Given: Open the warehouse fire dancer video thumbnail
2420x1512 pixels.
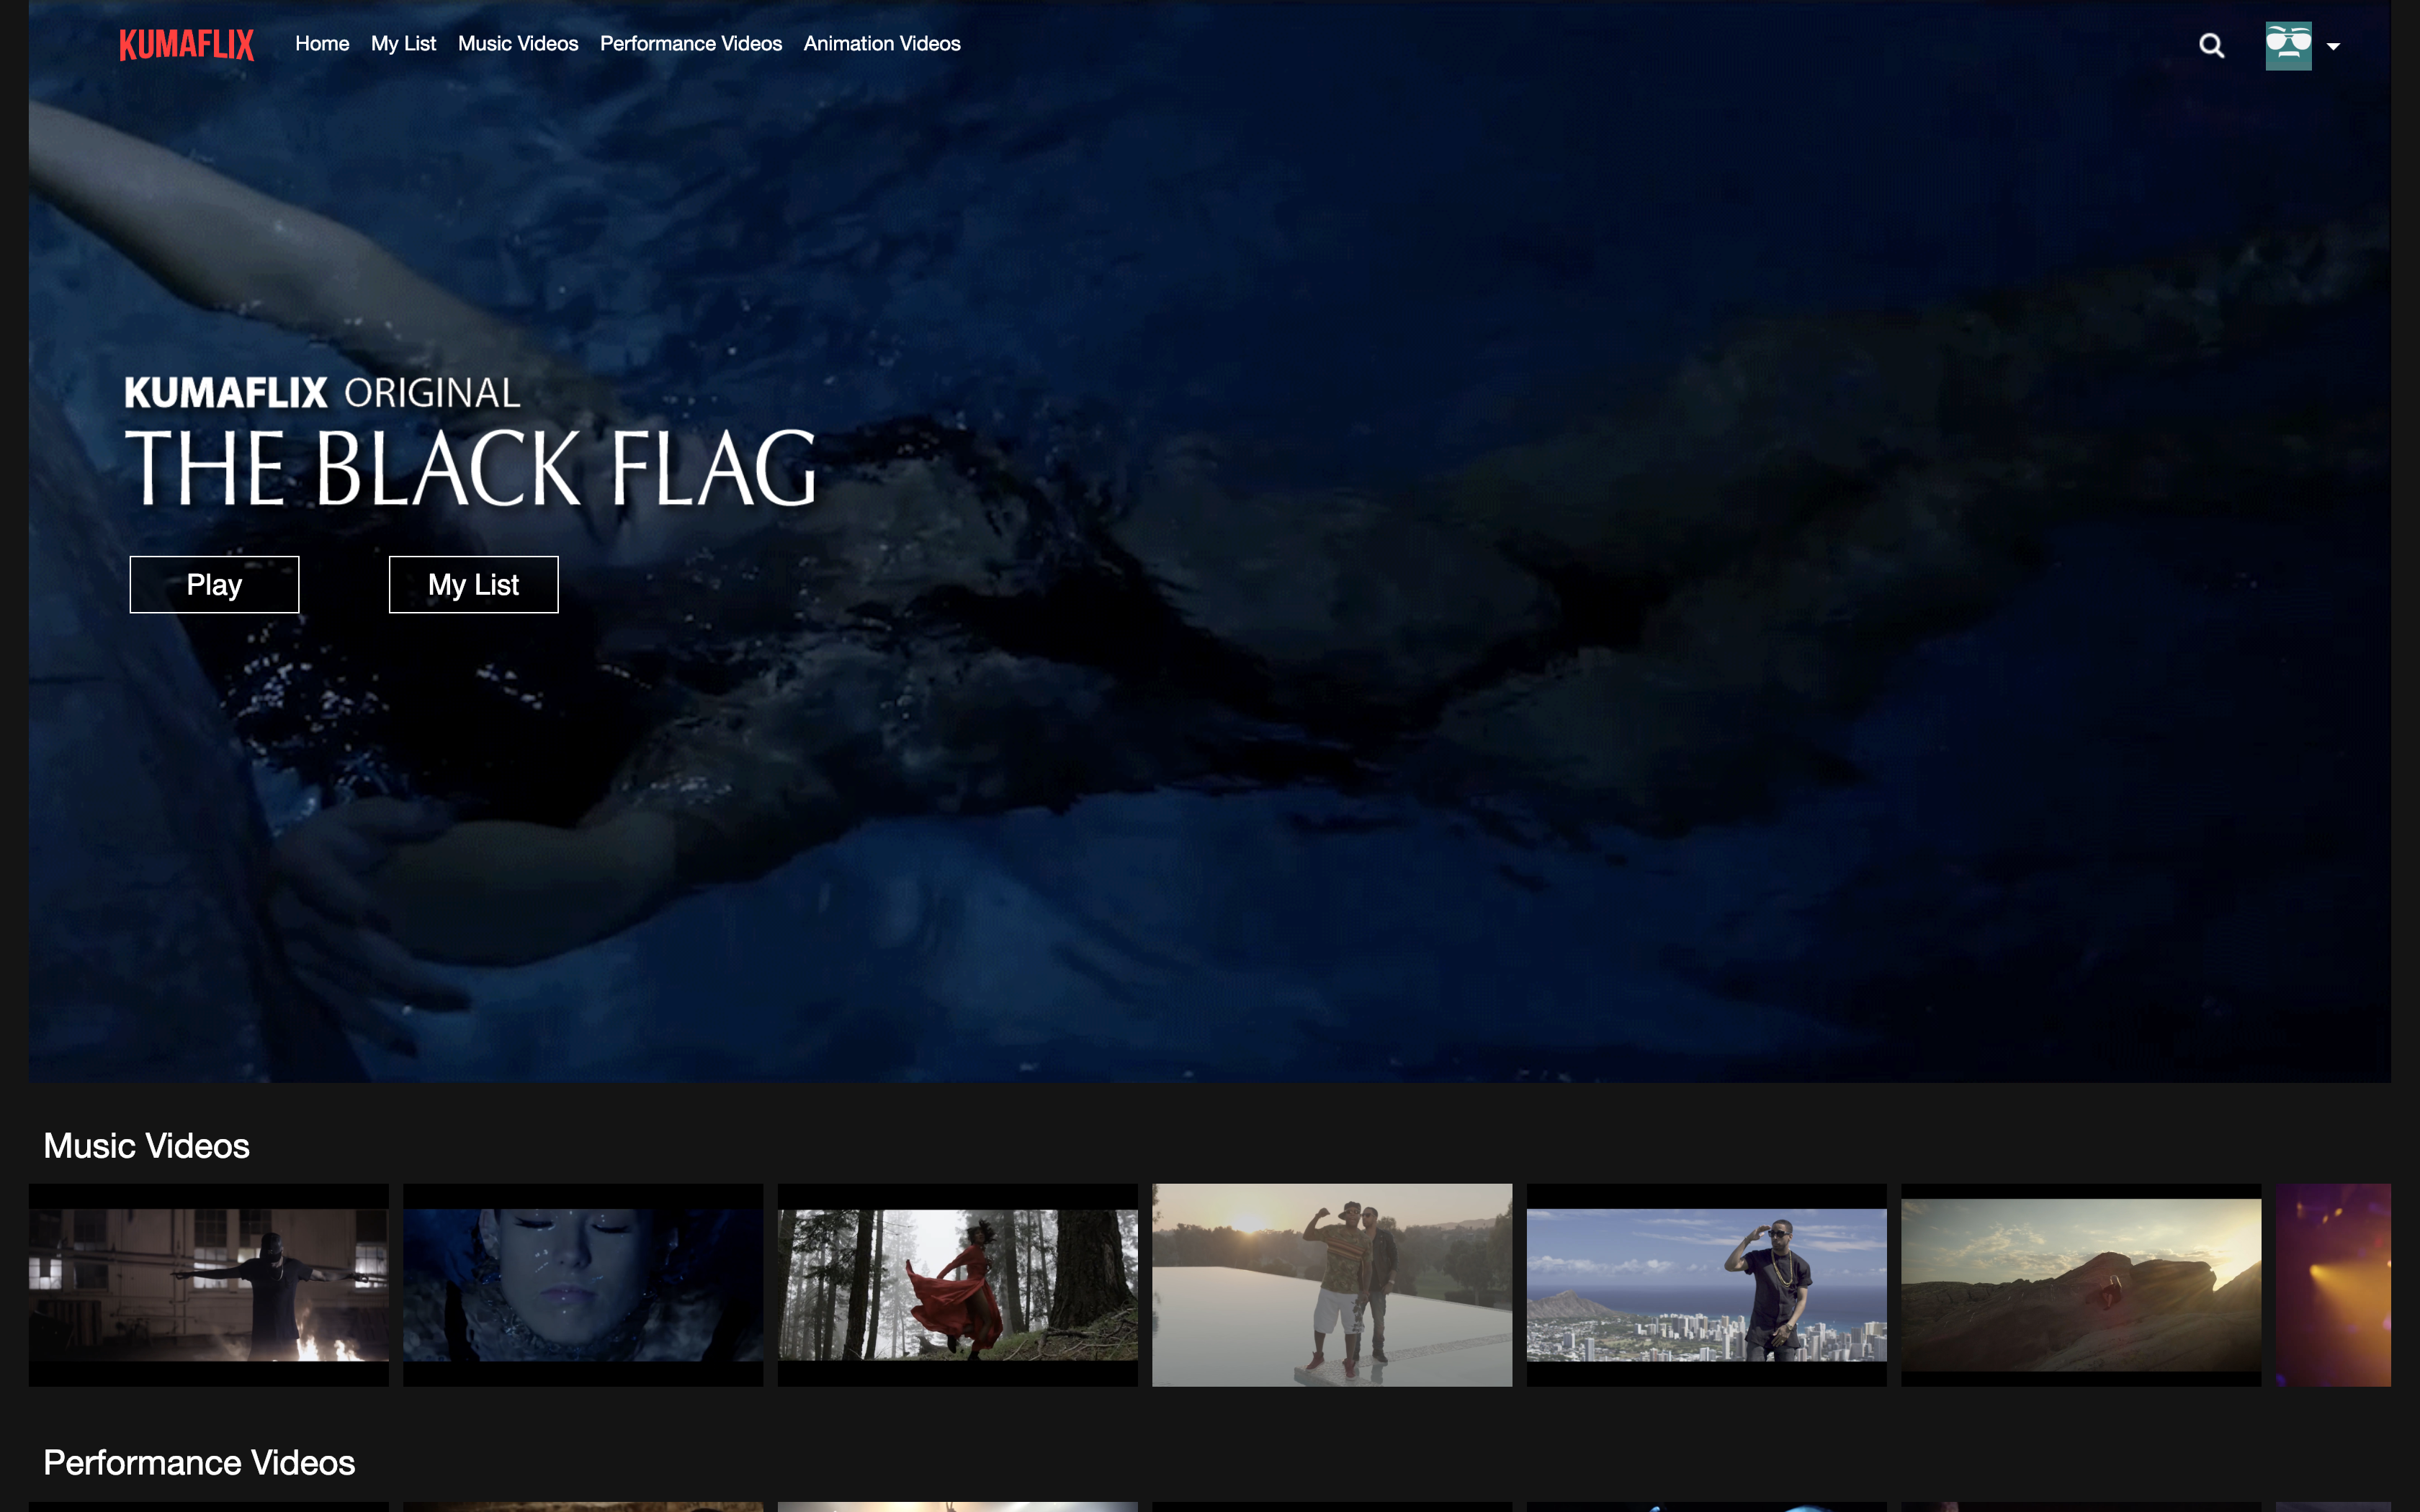Looking at the screenshot, I should 208,1285.
